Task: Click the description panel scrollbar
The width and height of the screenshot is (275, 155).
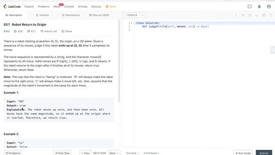Action: 119,61
